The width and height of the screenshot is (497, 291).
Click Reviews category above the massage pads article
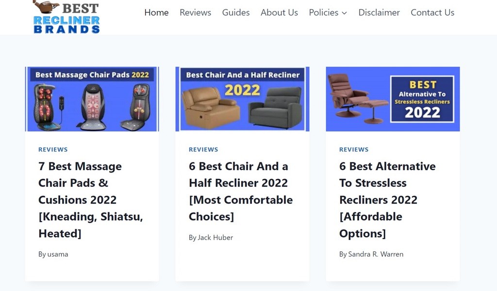pos(53,149)
